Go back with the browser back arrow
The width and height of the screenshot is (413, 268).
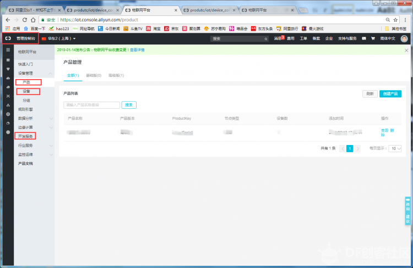[x=8, y=20]
